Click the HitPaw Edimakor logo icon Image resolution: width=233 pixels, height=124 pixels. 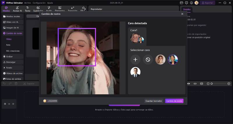[3, 3]
